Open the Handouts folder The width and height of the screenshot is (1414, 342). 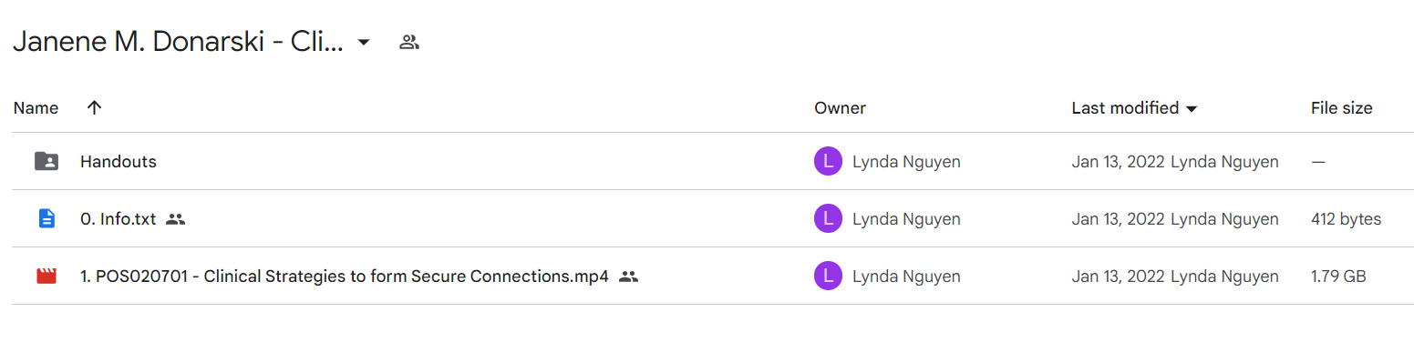pos(119,162)
